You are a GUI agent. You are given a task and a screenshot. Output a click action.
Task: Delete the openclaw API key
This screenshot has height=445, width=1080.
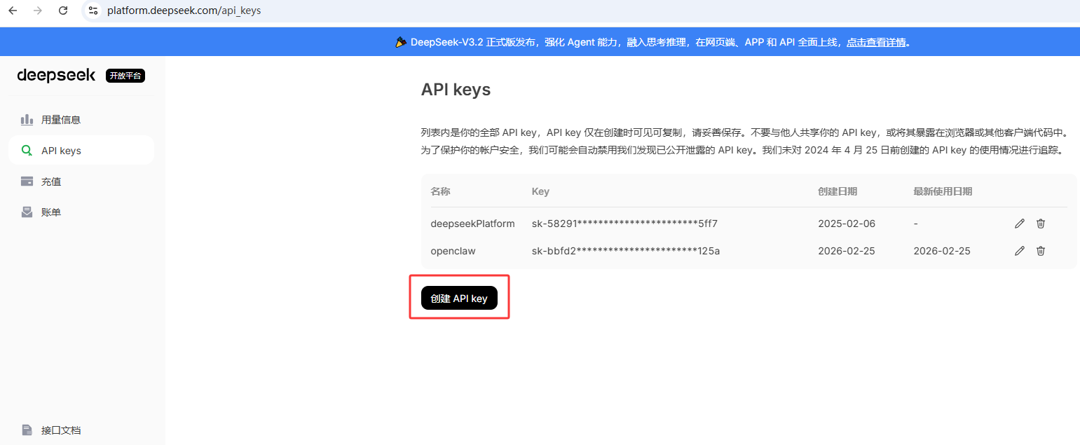point(1041,251)
